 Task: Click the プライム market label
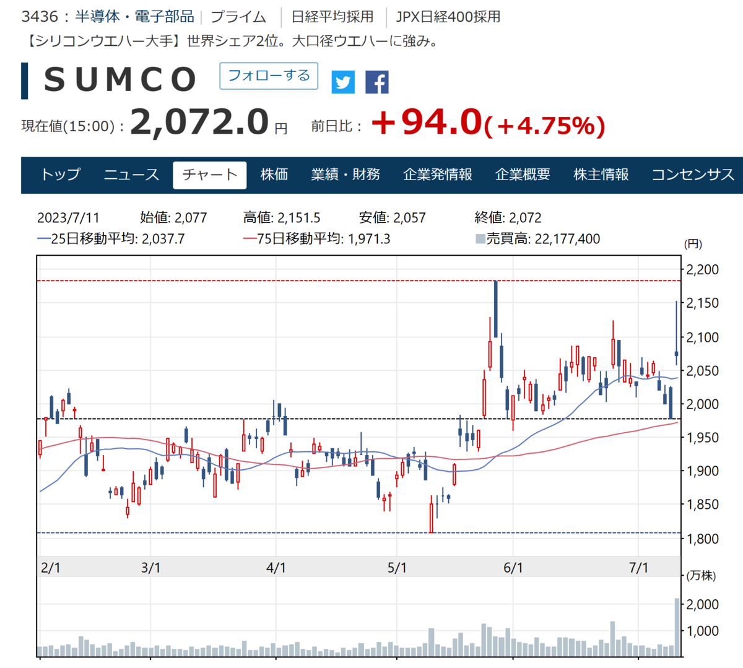[238, 17]
